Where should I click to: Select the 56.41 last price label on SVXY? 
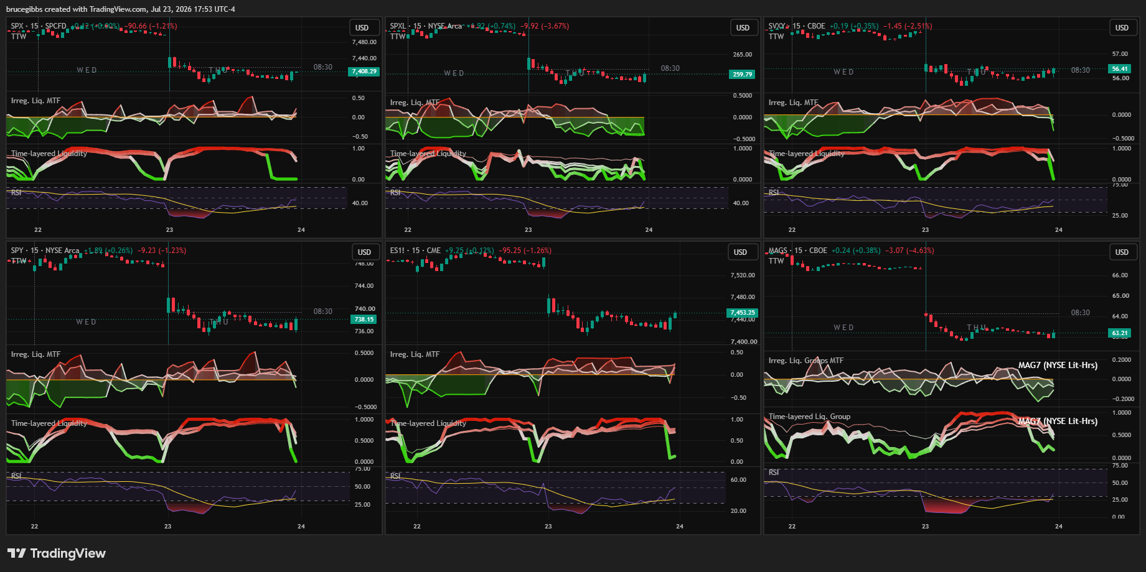click(x=1120, y=69)
